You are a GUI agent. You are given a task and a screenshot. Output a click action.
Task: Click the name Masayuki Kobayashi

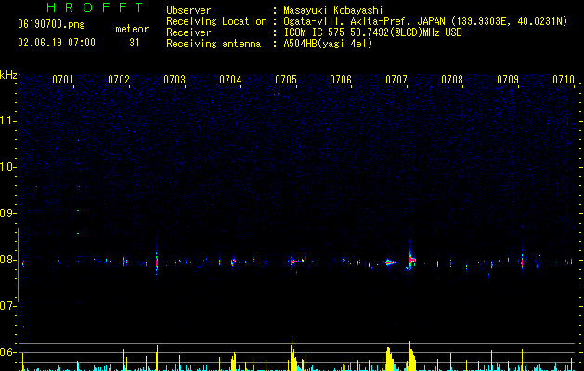pyautogui.click(x=333, y=10)
